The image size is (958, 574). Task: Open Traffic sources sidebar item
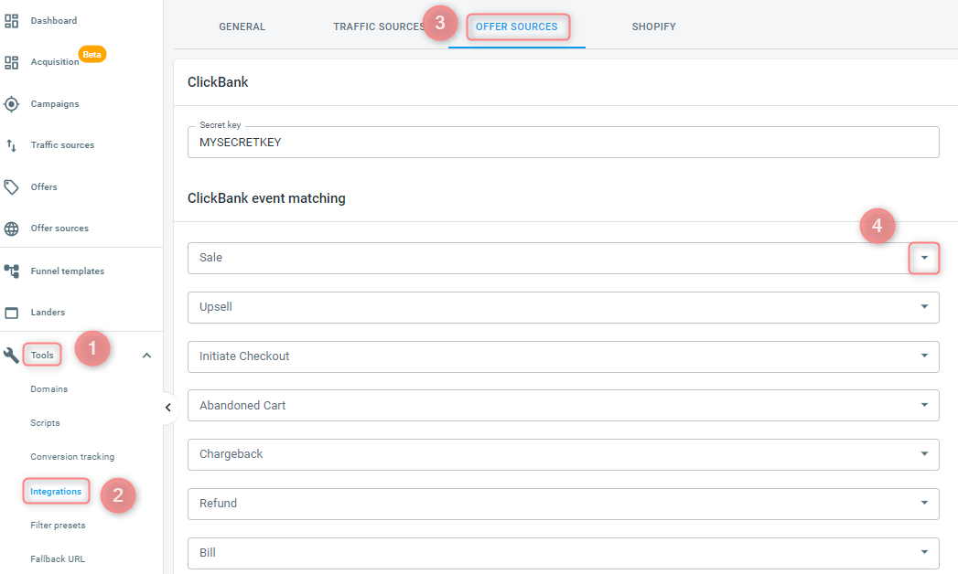click(62, 145)
